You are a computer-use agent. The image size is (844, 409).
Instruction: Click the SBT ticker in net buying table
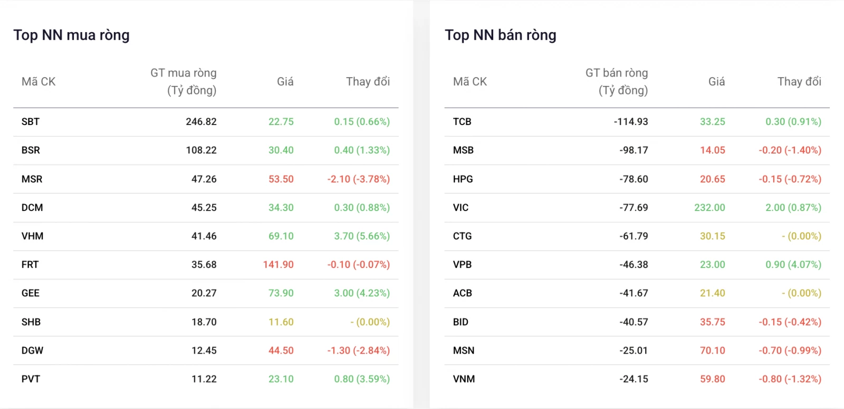pyautogui.click(x=31, y=122)
